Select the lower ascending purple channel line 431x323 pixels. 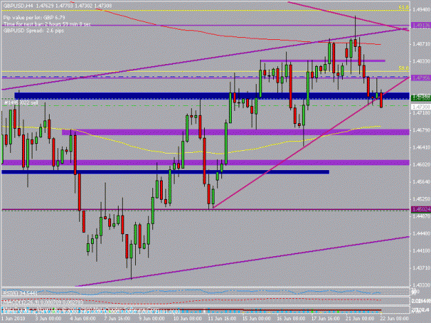pyautogui.click(x=242, y=262)
